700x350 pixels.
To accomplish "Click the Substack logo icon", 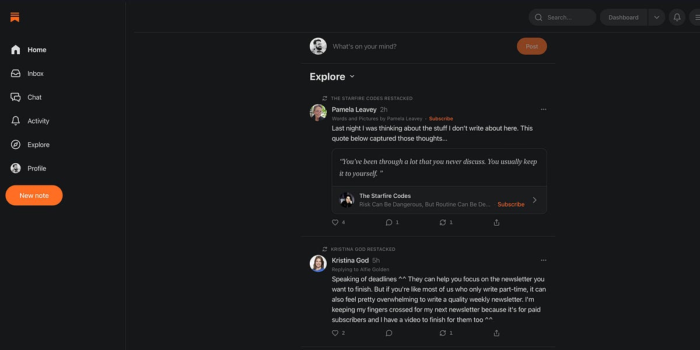I will coord(15,17).
